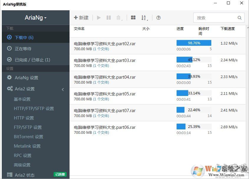Open the AriaNg help page
The image size is (249, 179).
[158, 18]
